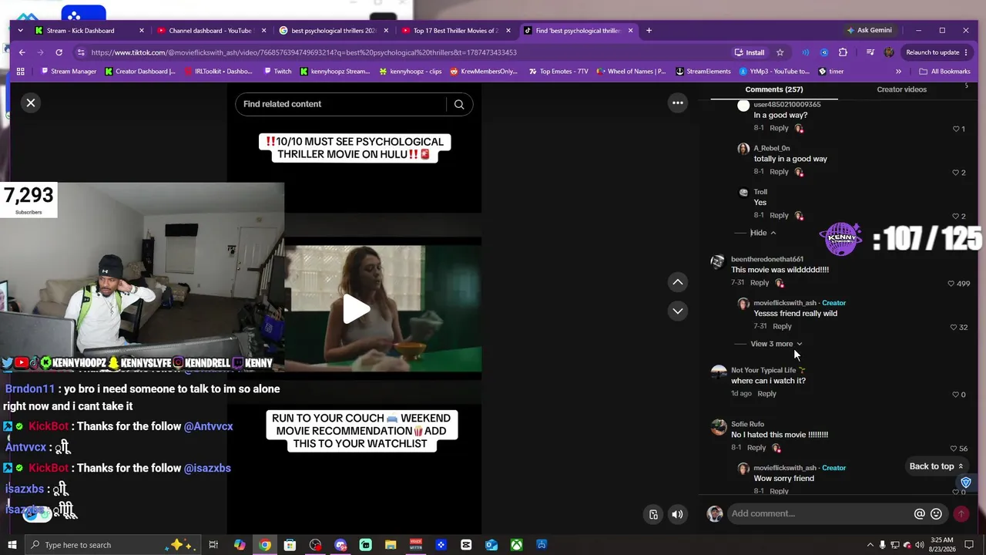Open the Wheel of Names bookmark
Image resolution: width=986 pixels, height=555 pixels.
631,72
